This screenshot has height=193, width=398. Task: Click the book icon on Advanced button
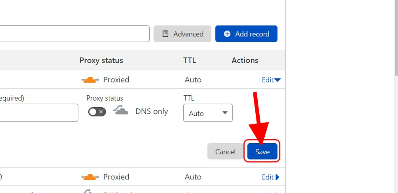[165, 34]
